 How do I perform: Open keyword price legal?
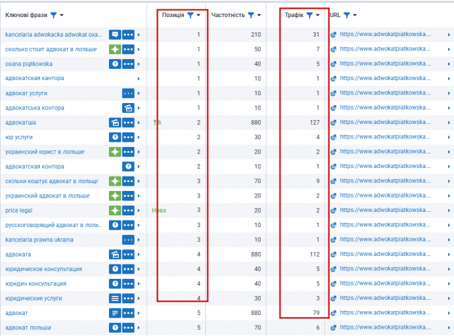coord(19,210)
